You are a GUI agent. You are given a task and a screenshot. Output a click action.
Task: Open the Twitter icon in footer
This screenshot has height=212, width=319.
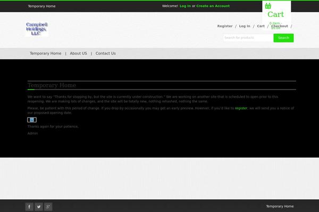pos(39,207)
